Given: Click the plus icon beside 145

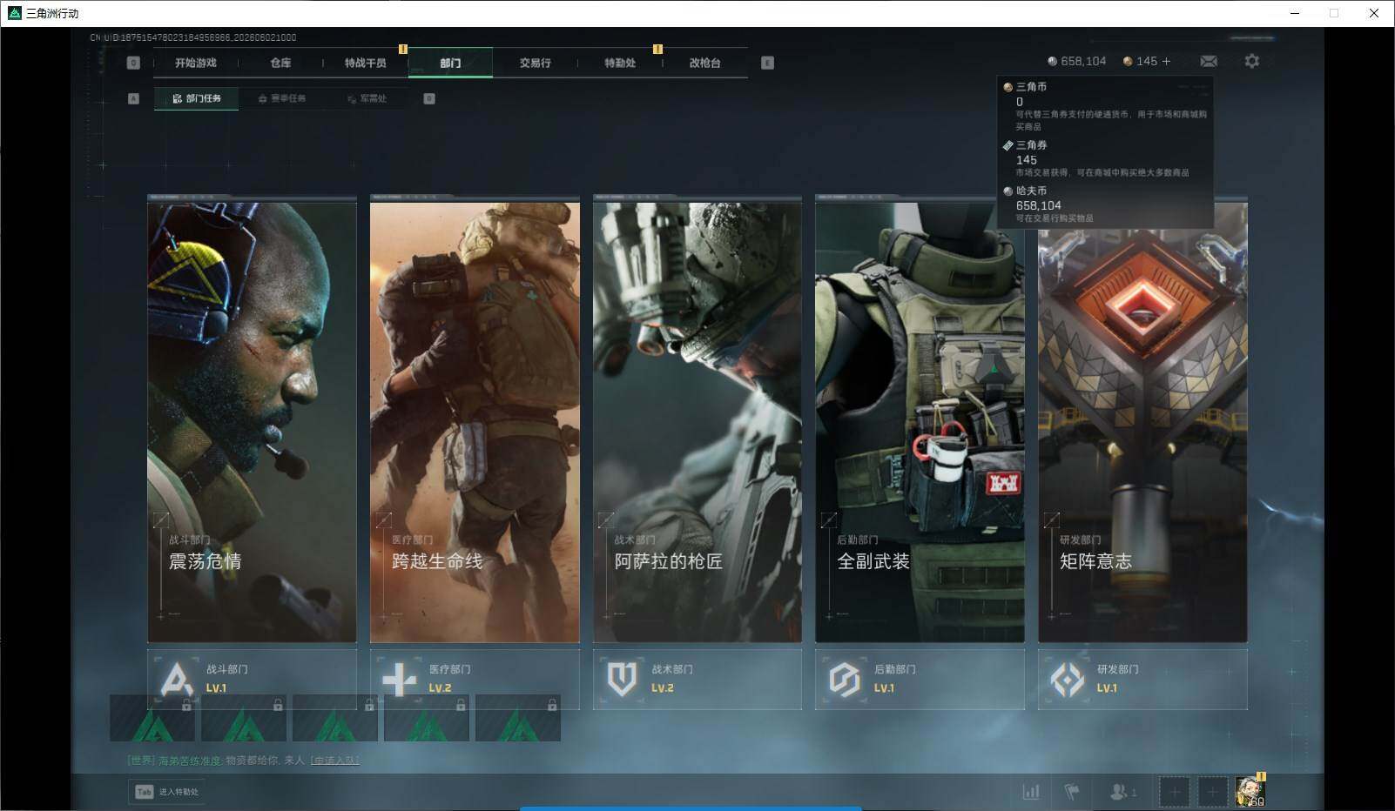Looking at the screenshot, I should click(1167, 61).
